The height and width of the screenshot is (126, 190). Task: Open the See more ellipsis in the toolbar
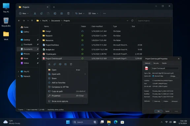[x=104, y=13]
